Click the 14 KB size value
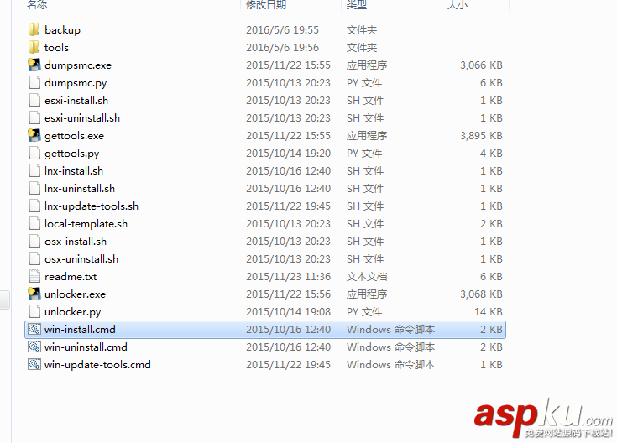 489,311
